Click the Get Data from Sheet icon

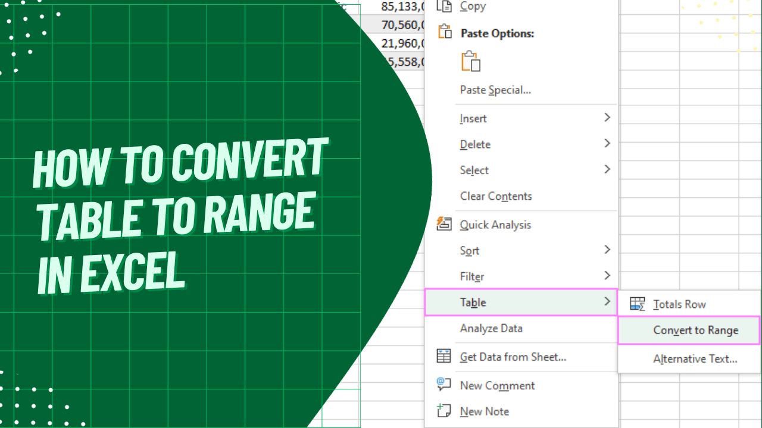pos(444,357)
